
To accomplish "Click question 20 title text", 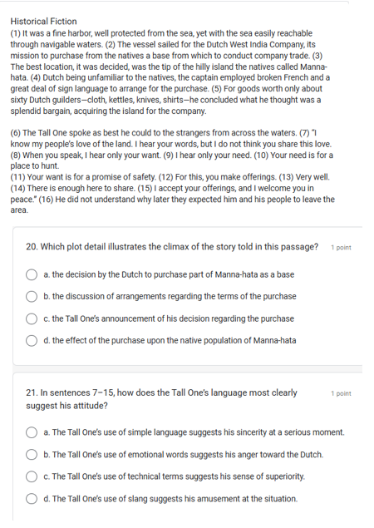I will coord(172,247).
